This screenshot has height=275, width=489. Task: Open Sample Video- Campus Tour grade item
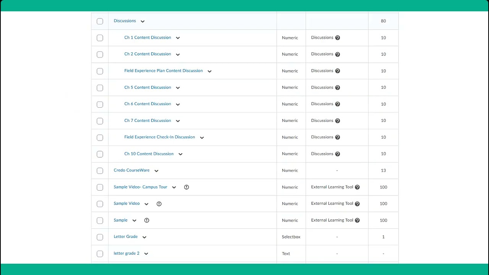[x=140, y=187]
